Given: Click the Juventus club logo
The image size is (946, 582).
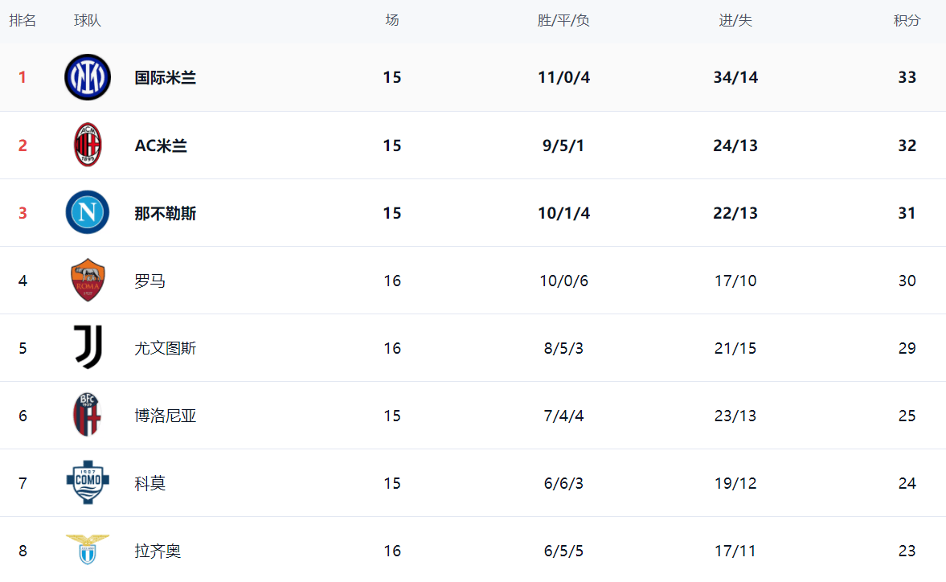Looking at the screenshot, I should [88, 347].
